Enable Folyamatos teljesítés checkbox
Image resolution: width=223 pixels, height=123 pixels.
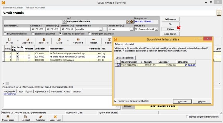point(5,34)
